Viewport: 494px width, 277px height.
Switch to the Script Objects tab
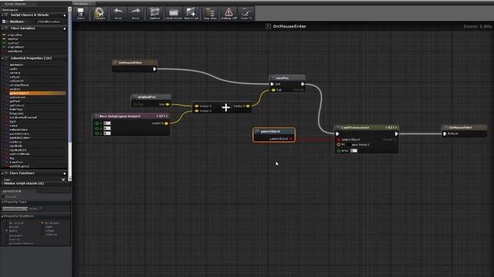(15, 4)
